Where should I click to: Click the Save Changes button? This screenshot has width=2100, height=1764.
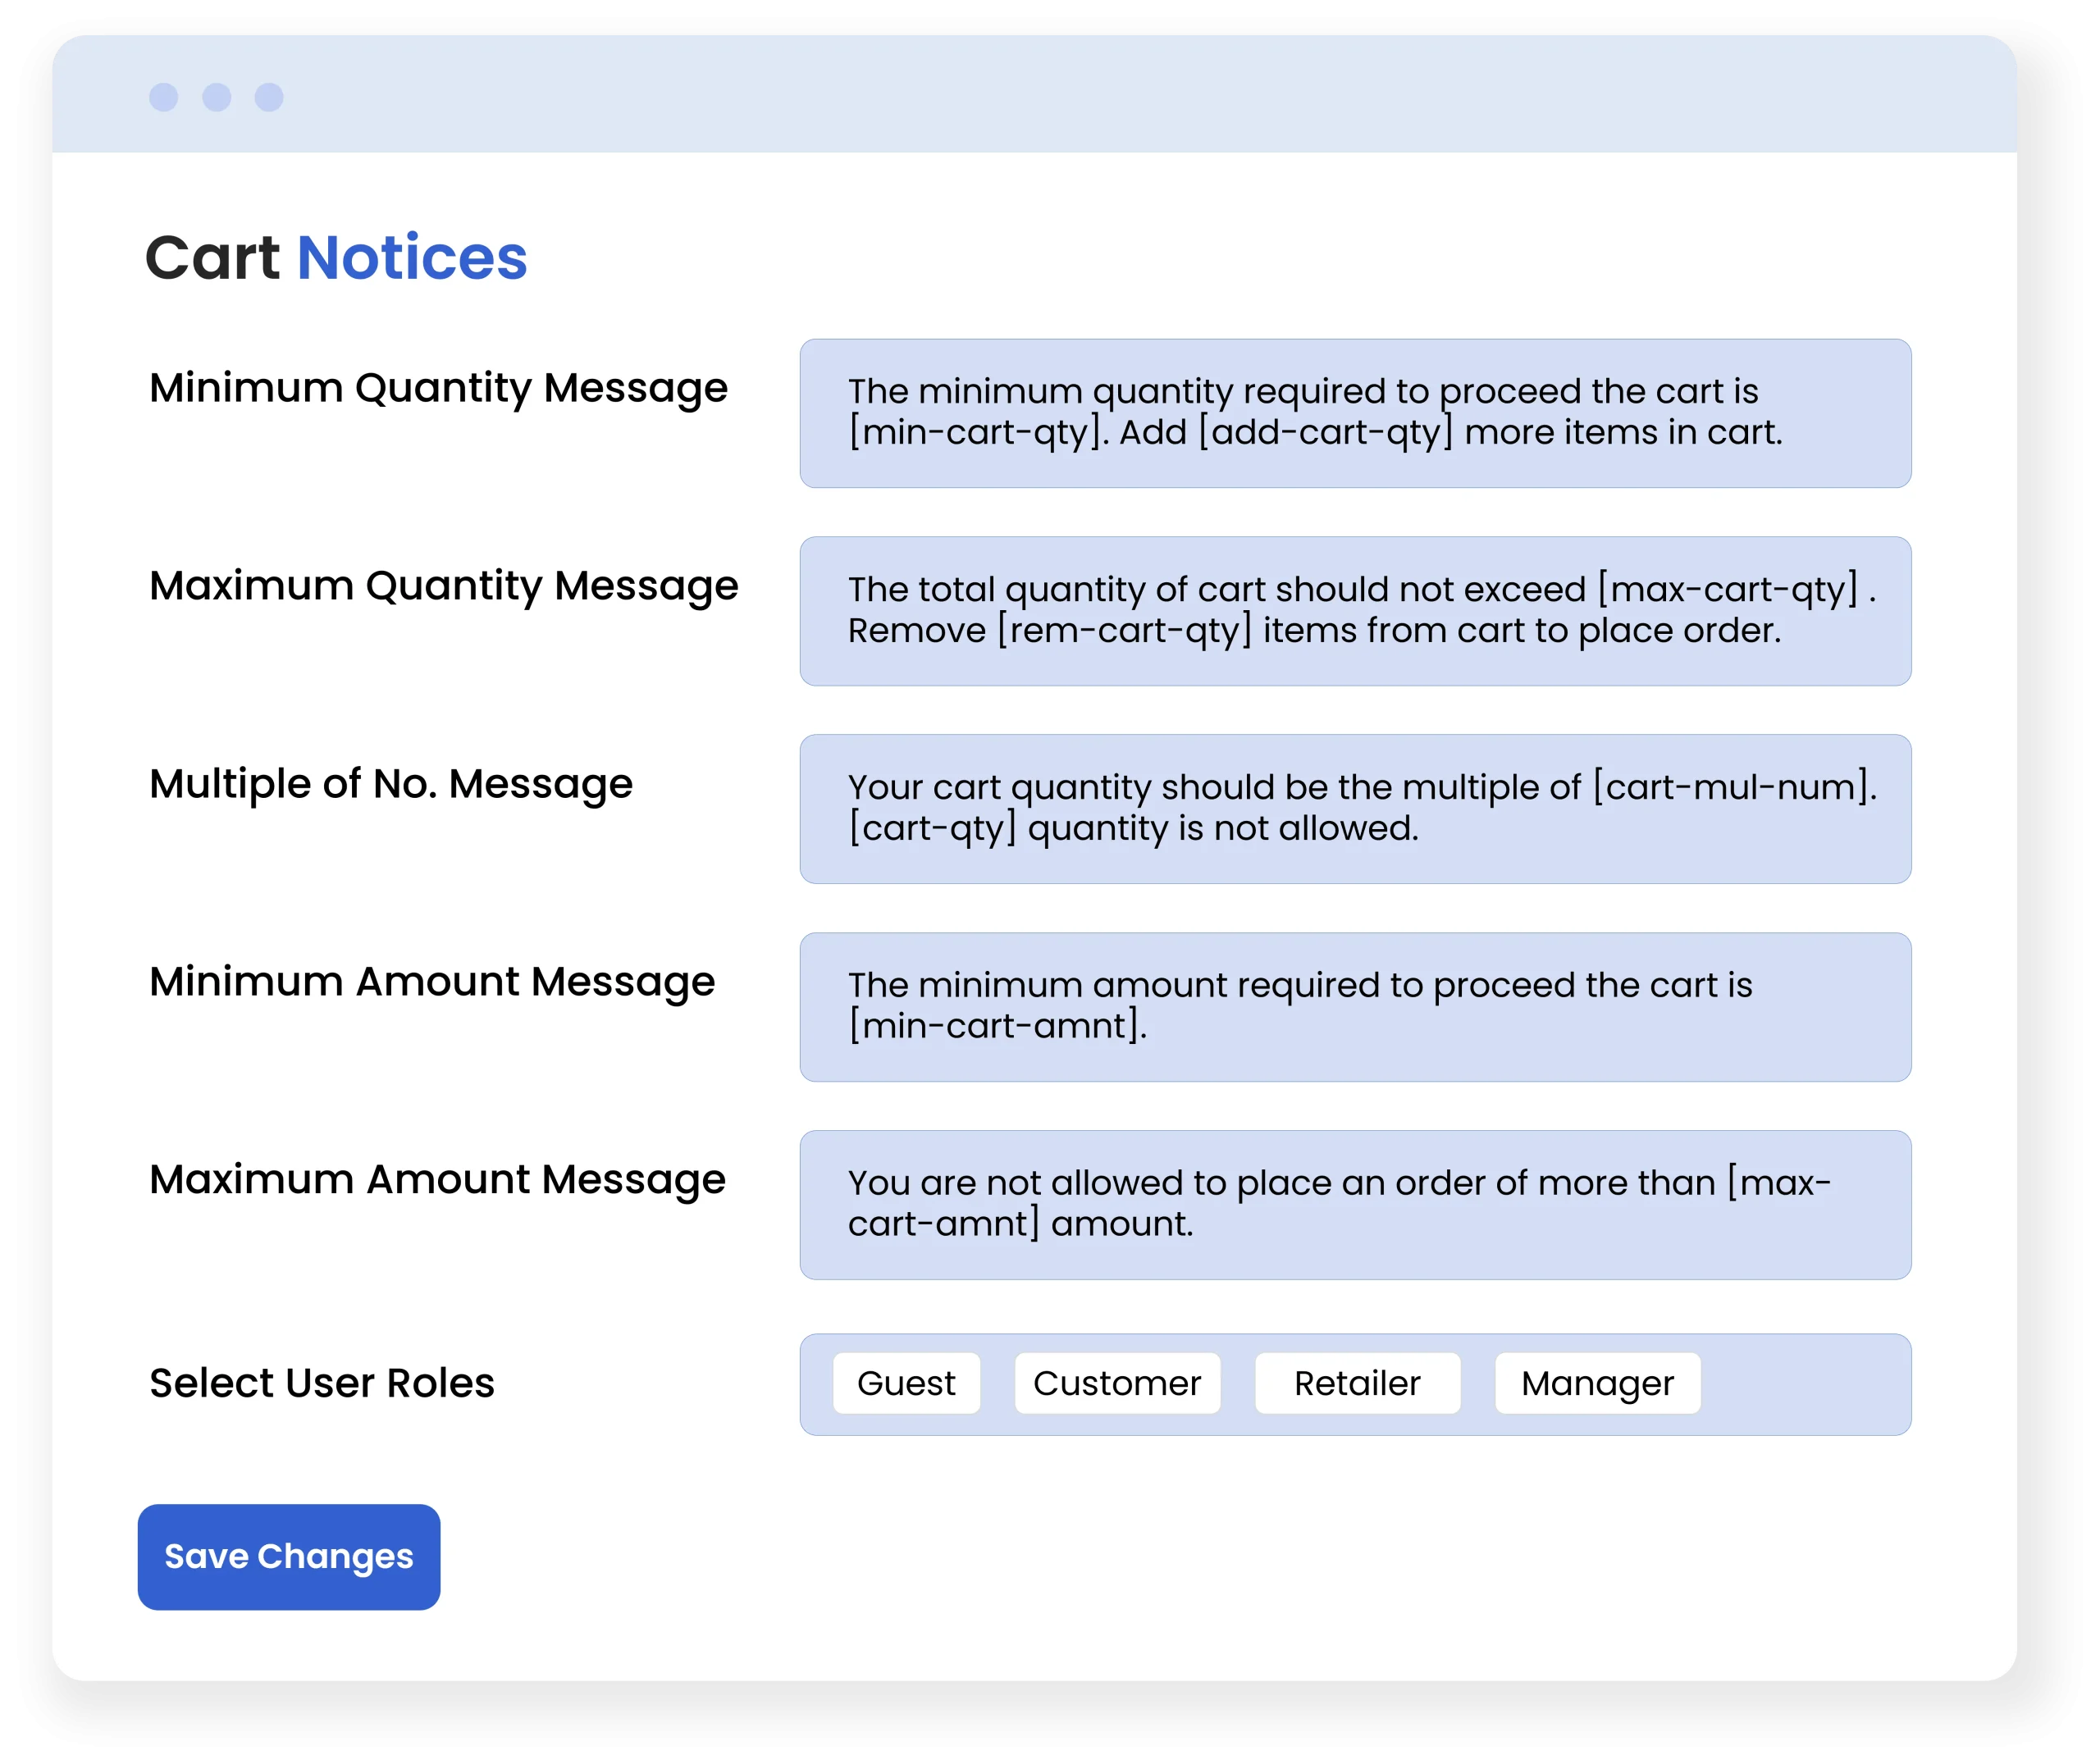[x=288, y=1556]
